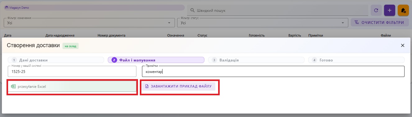Click the refresh icon button

[376, 10]
